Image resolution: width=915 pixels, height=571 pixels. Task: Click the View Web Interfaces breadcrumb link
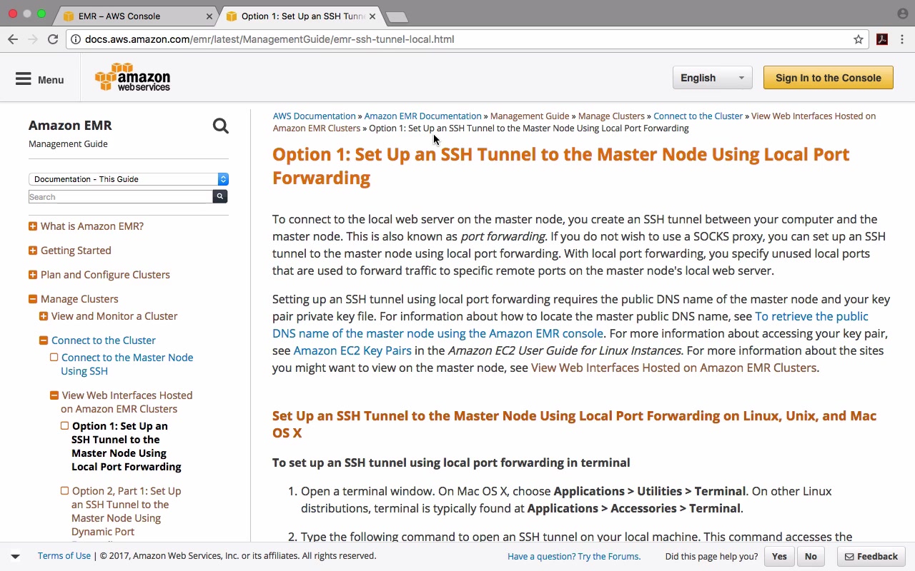tap(574, 122)
